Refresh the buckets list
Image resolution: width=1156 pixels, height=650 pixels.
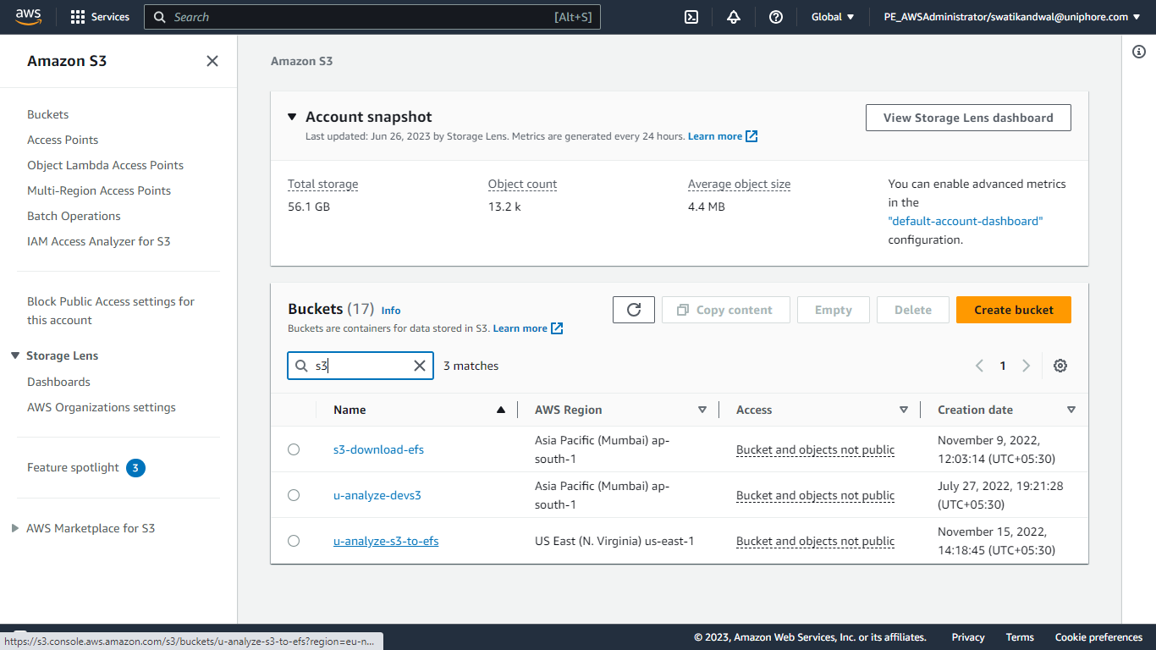tap(634, 310)
